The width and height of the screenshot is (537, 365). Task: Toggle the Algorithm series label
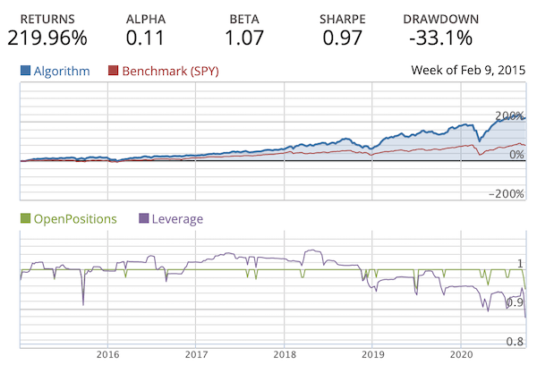(x=61, y=71)
